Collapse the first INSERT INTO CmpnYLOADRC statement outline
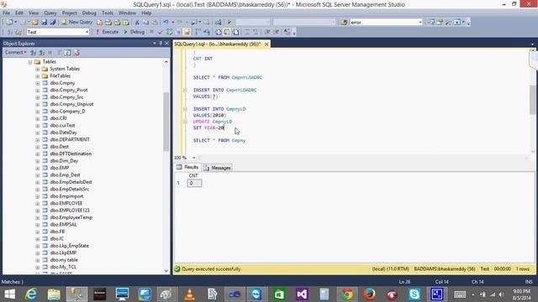Viewport: 538px width, 302px height. tap(185, 90)
